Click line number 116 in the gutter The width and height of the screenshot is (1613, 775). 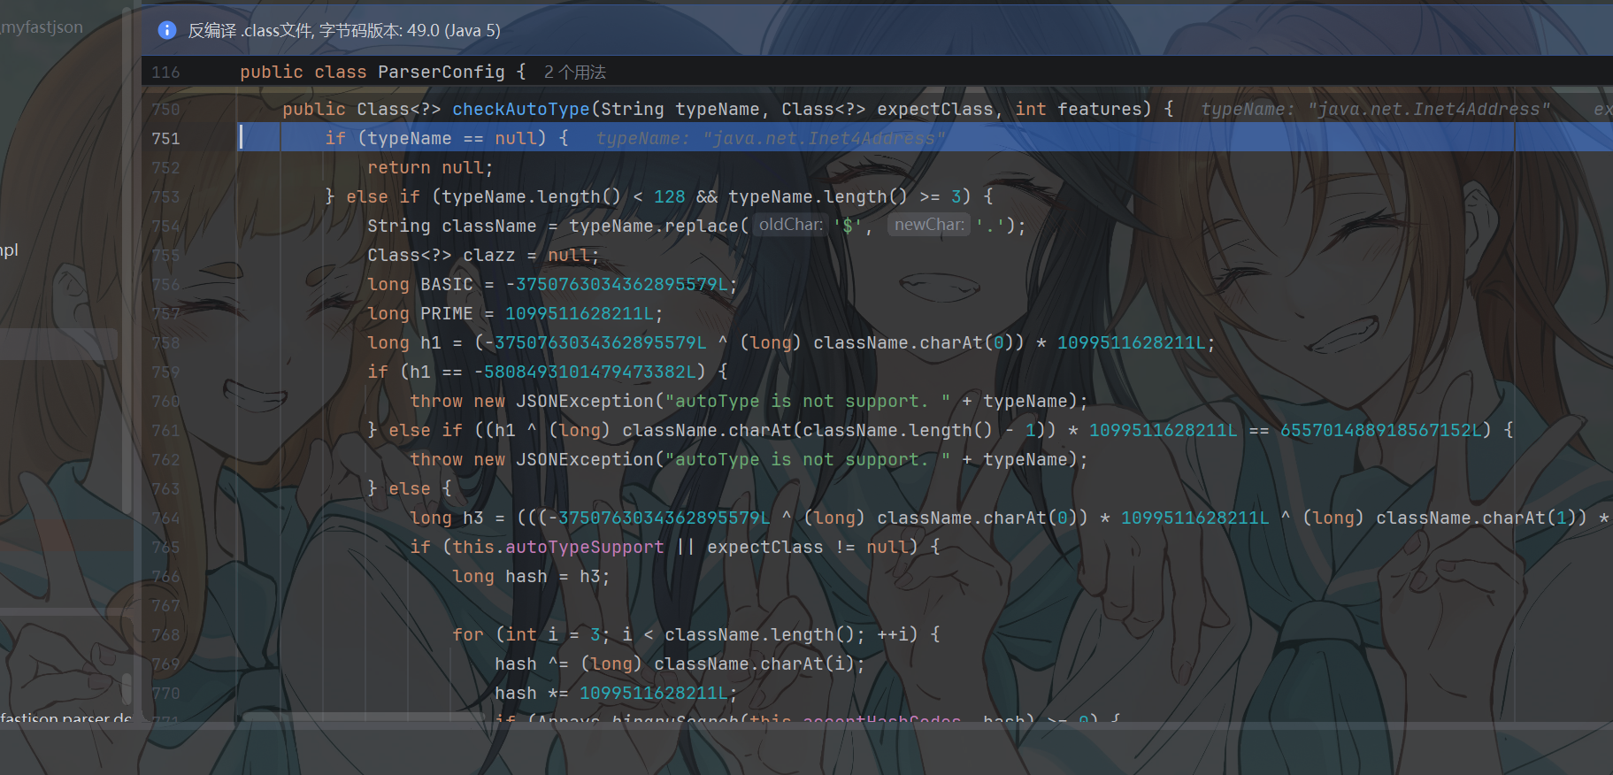click(165, 73)
